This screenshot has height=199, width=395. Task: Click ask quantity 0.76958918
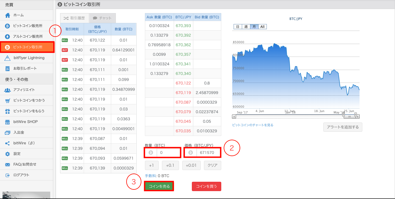pos(159,45)
